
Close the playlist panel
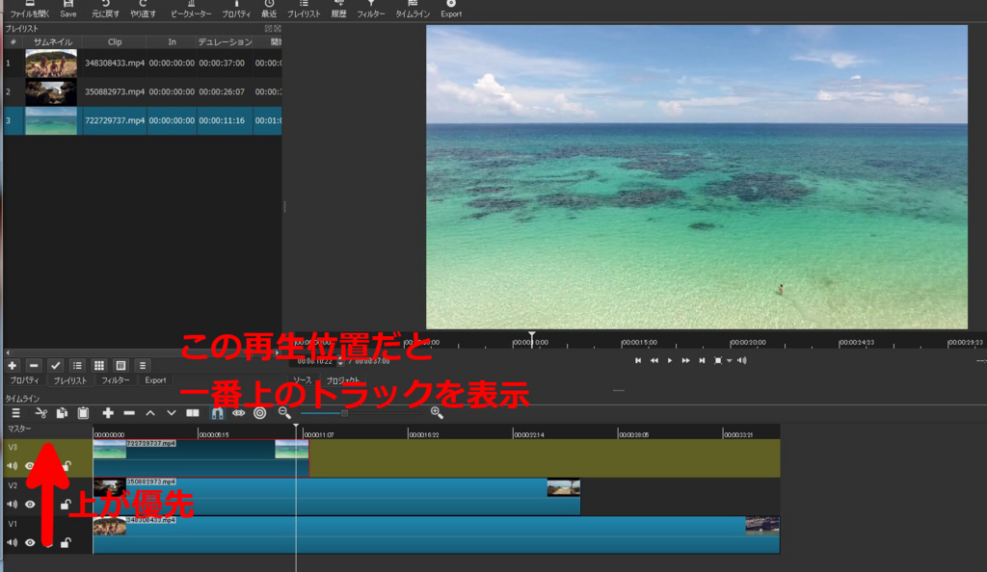point(278,28)
